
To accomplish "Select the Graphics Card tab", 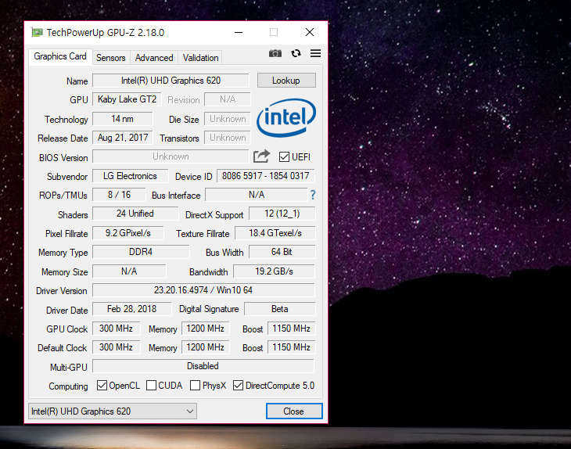I will (x=60, y=56).
